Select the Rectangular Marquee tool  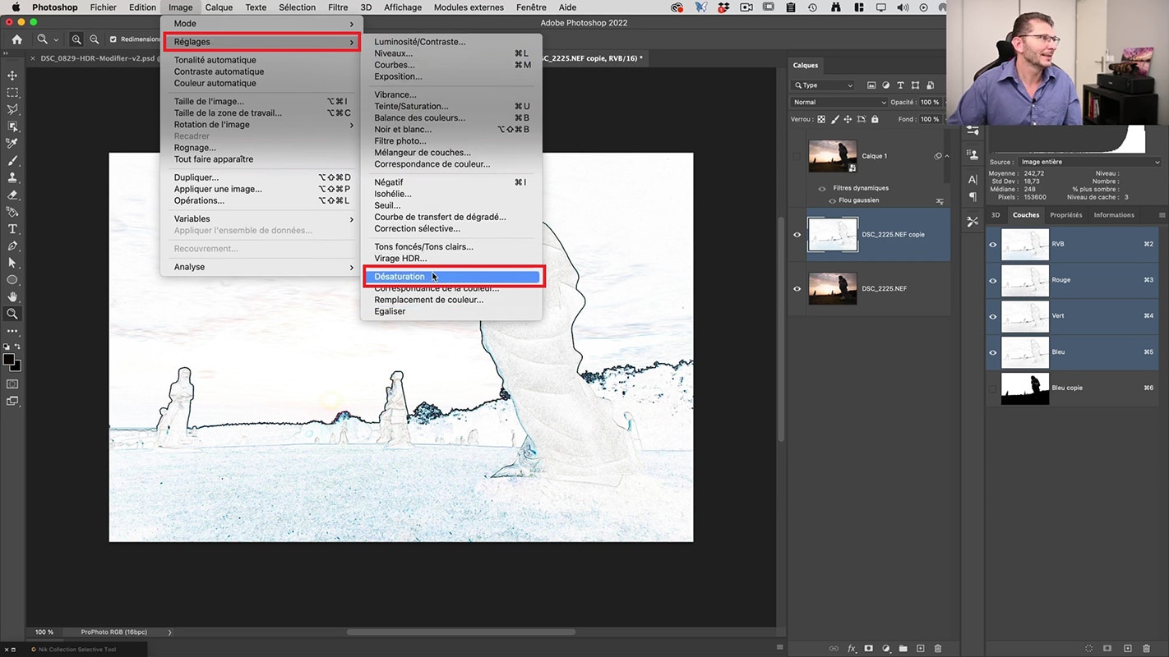(x=12, y=93)
